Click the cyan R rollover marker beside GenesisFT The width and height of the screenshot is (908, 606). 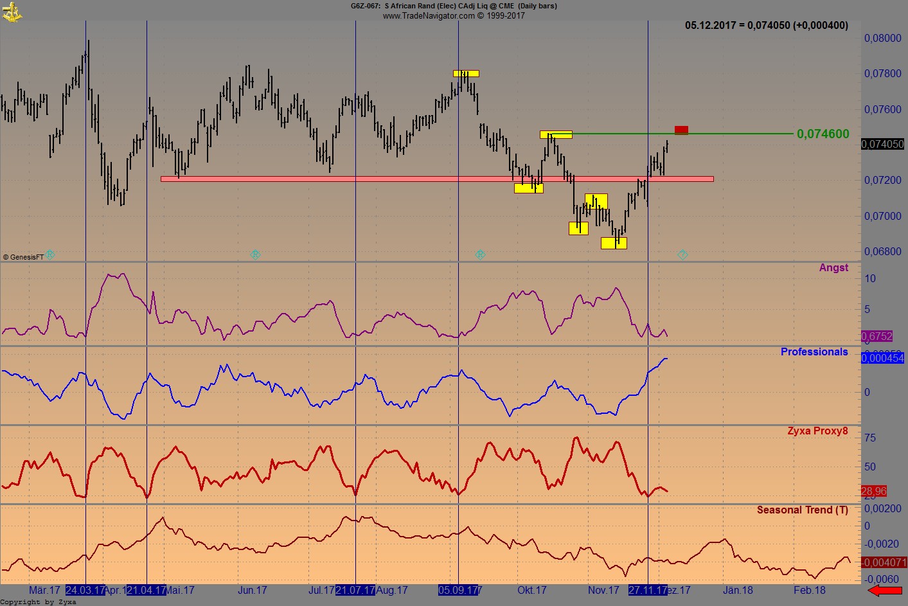tap(49, 255)
